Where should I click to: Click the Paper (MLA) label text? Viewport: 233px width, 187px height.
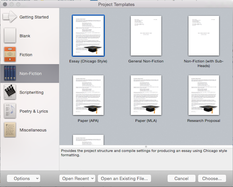(x=146, y=121)
